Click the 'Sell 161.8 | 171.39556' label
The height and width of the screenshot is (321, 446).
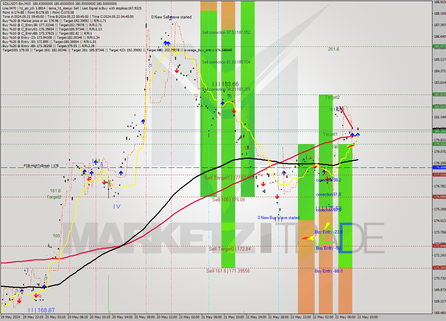pos(228,271)
